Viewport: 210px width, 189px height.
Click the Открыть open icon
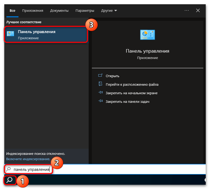(100, 75)
